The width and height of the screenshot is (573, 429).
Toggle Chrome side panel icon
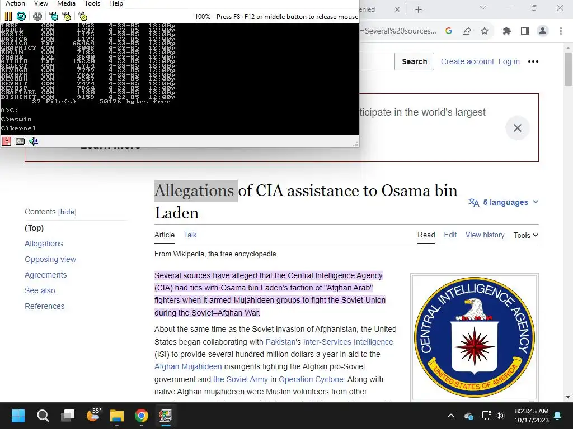[x=525, y=31]
